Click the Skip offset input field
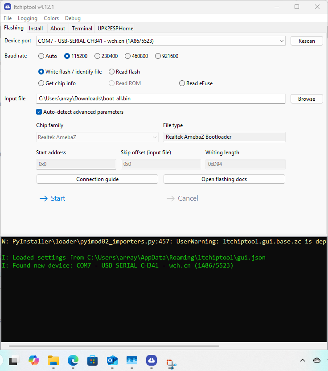This screenshot has height=371, width=328. (161, 164)
